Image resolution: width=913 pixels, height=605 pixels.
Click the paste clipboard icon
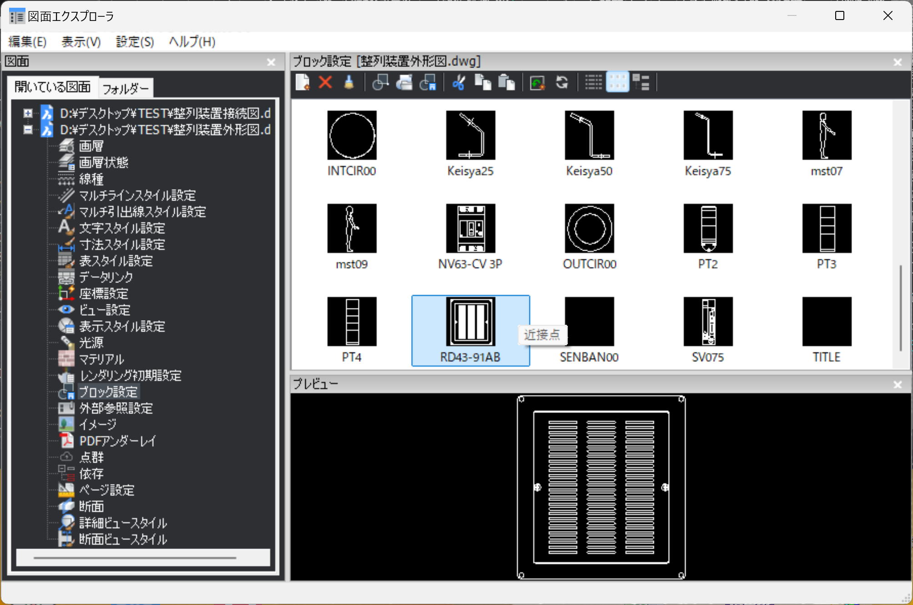click(x=506, y=83)
